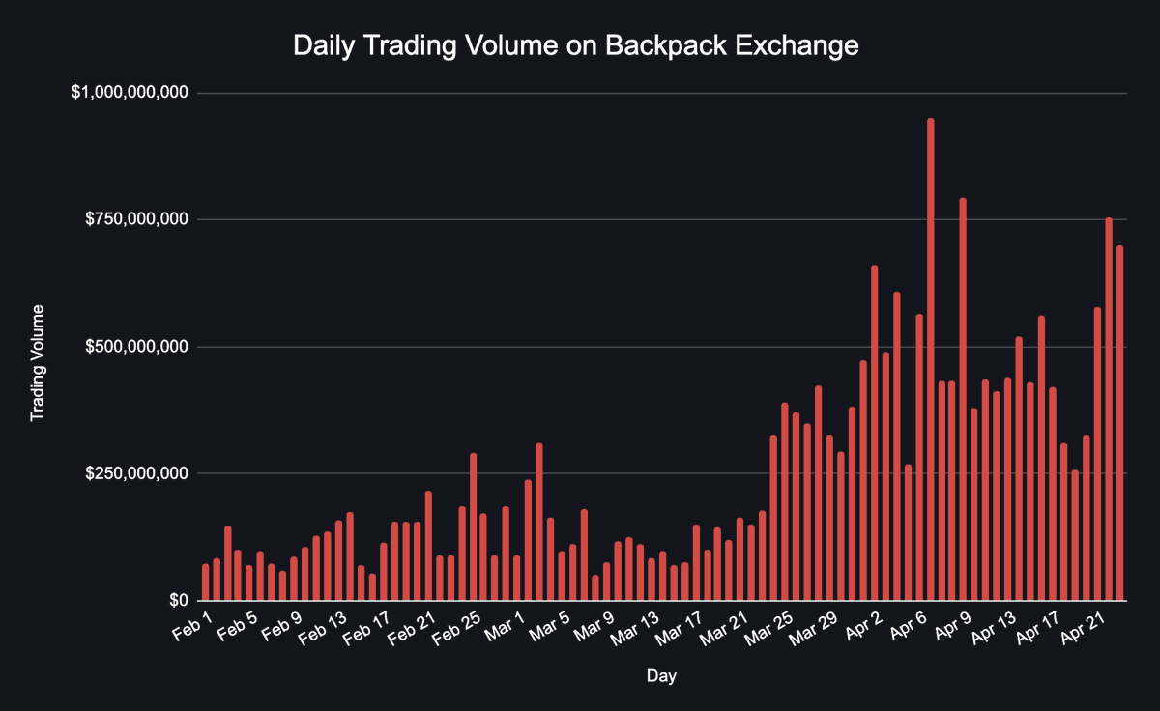Select the "Apr 21" date label
The image size is (1160, 711).
pos(1085,626)
